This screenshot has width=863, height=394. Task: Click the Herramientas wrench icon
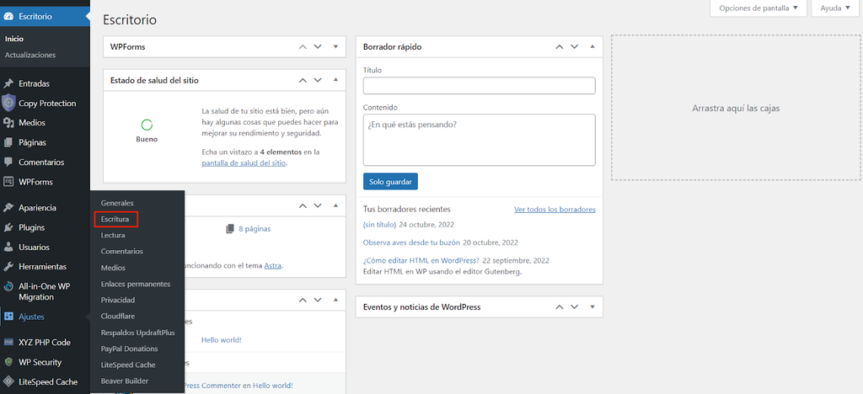(8, 266)
